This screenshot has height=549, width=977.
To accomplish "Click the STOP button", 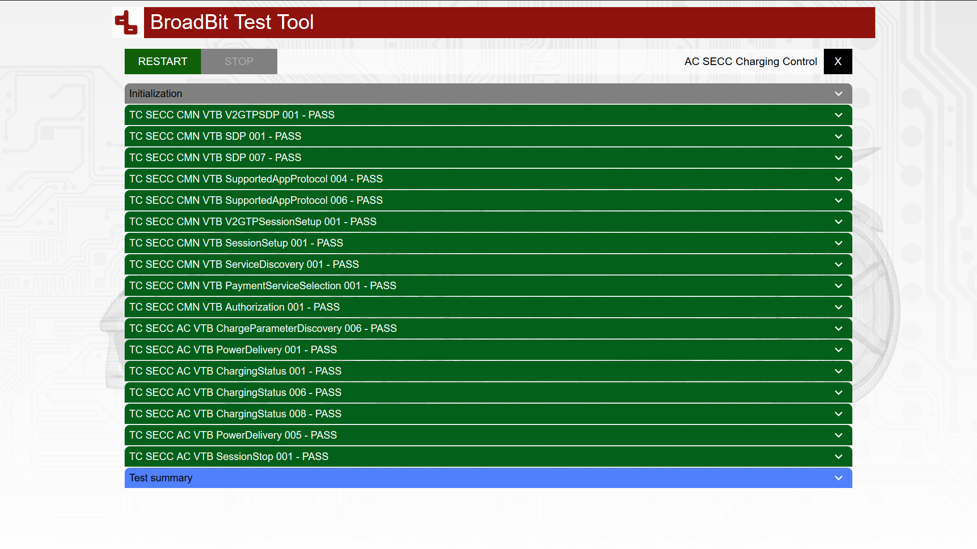I will click(x=239, y=62).
